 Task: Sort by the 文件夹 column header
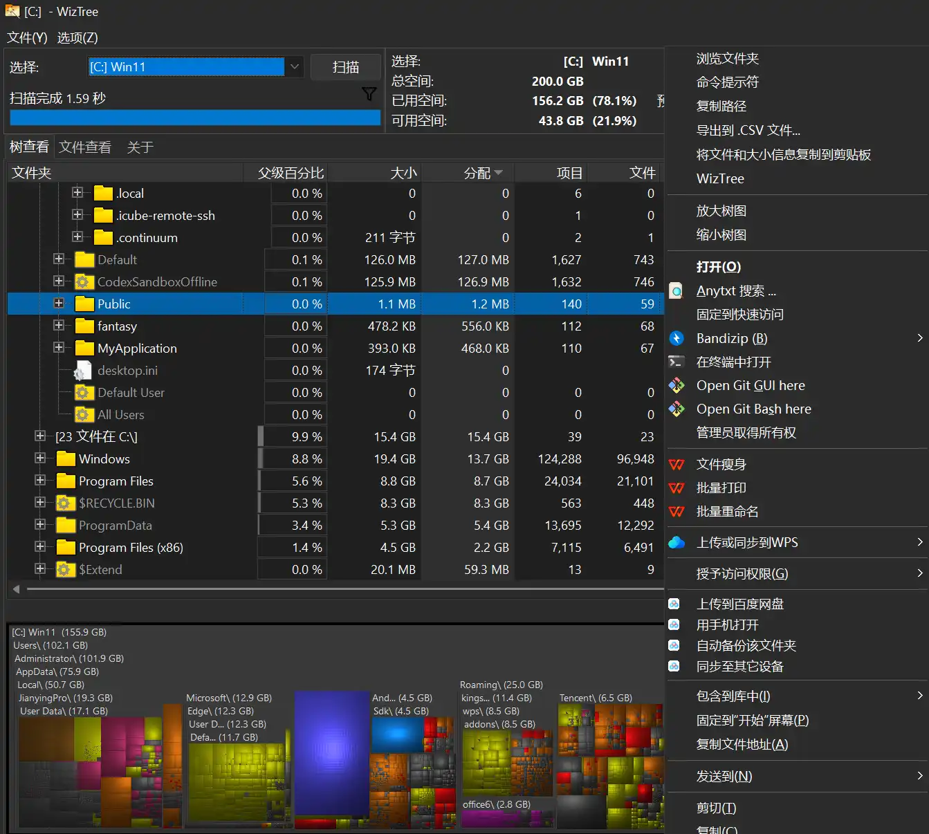125,173
